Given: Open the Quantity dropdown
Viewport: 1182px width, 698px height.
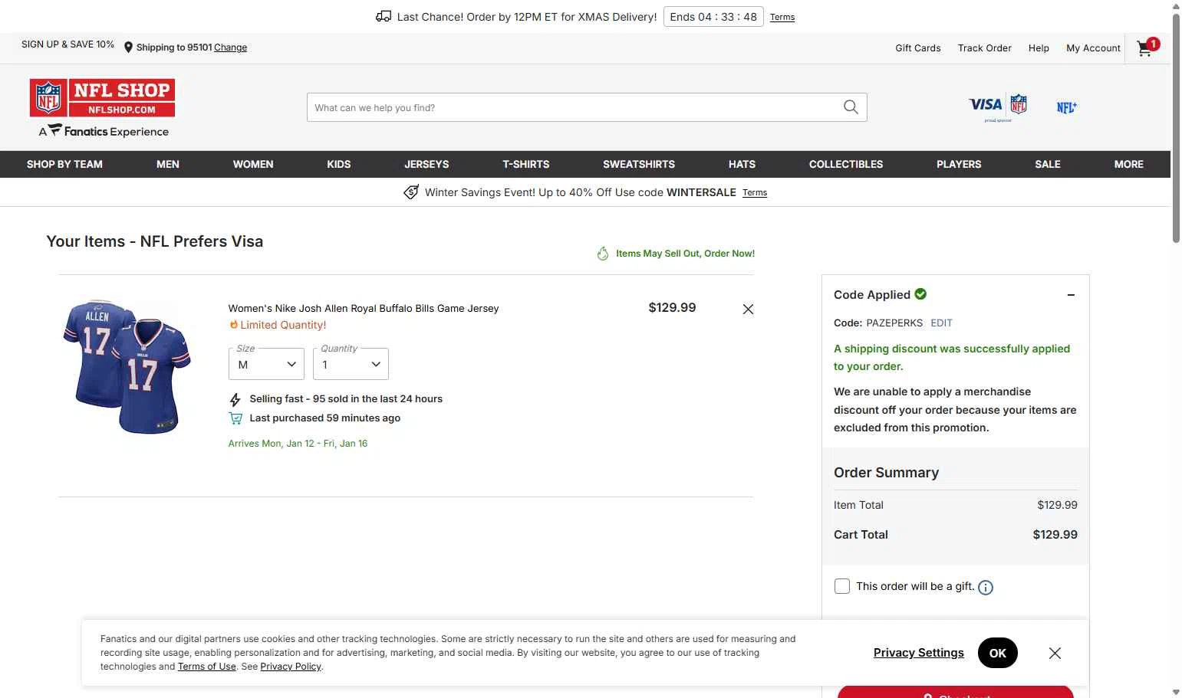Looking at the screenshot, I should (x=351, y=364).
